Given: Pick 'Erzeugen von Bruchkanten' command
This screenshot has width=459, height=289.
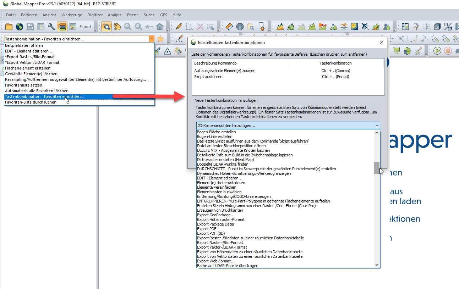Looking at the screenshot, I should 286,210.
